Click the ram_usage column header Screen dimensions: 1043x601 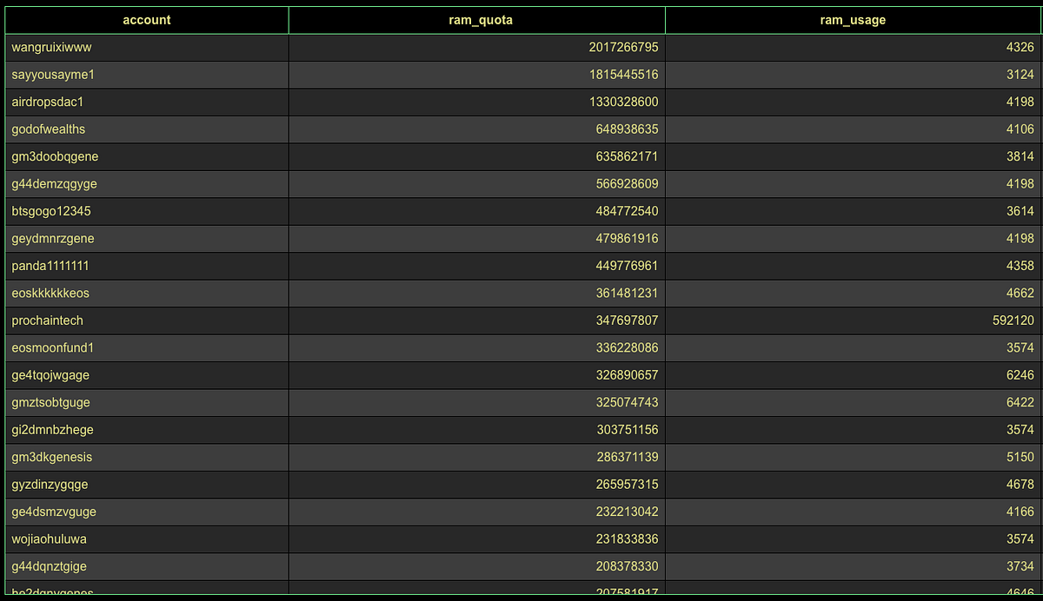[853, 20]
